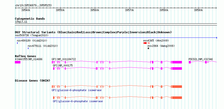Select the long blue nsv509738 gain bar

tap(116, 38)
